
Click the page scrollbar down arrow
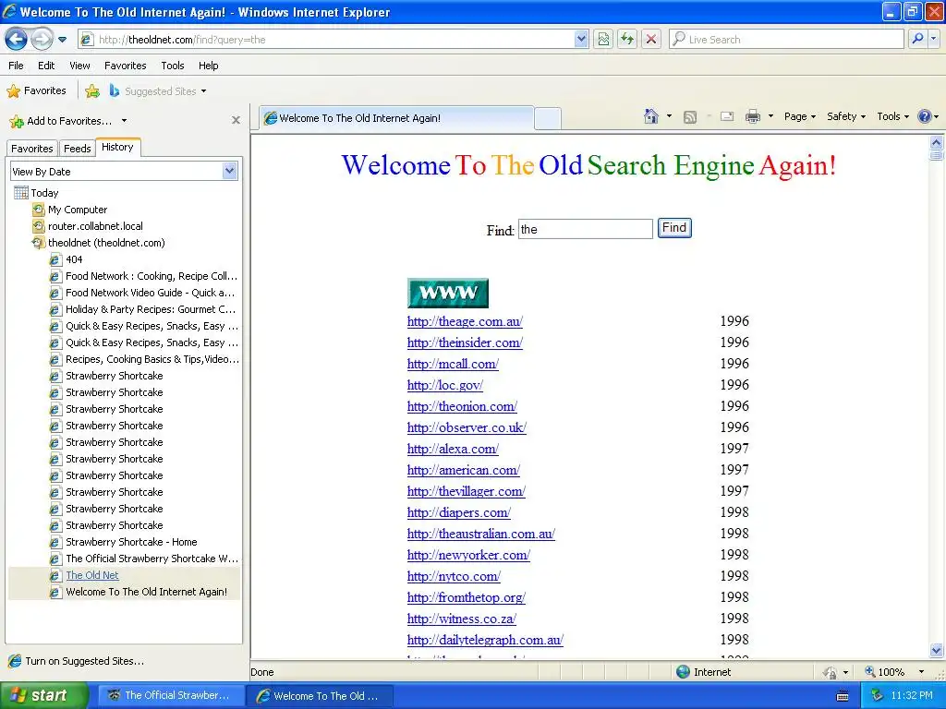pos(937,650)
